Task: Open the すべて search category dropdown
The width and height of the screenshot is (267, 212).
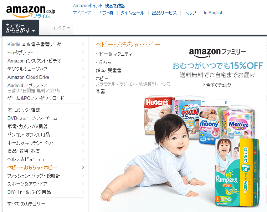Action: tap(61, 28)
